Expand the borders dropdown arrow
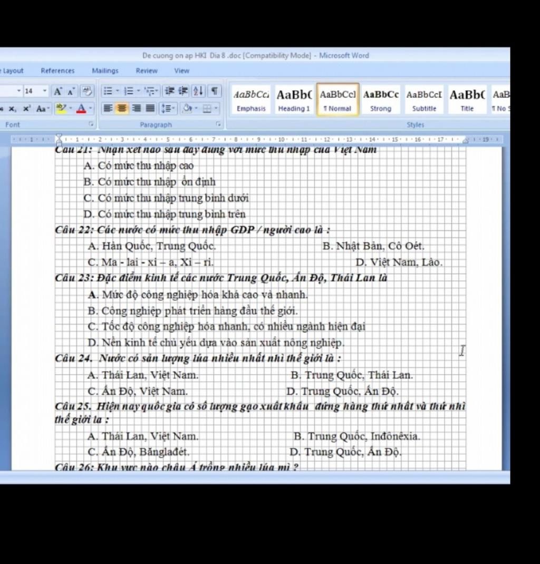 pos(216,108)
